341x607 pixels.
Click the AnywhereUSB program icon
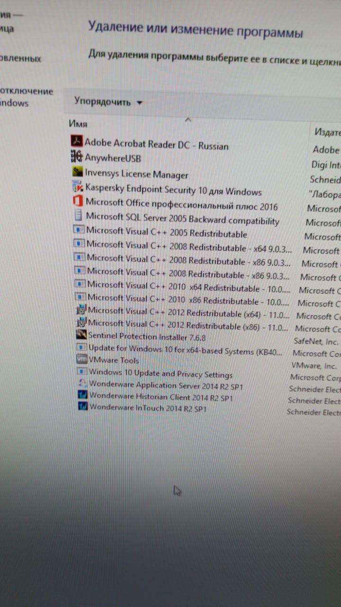[x=77, y=156]
